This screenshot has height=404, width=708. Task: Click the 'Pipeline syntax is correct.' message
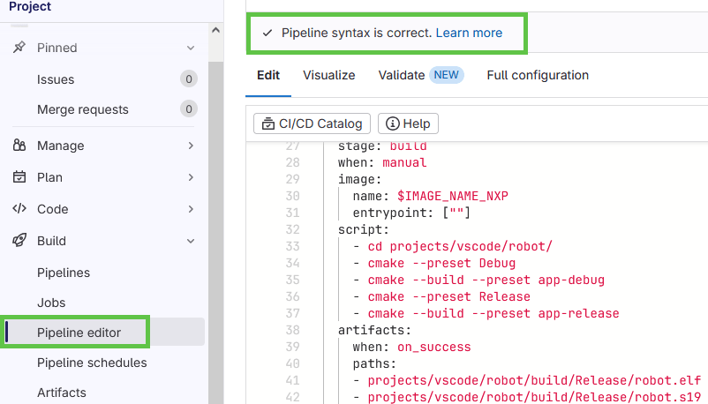tap(357, 33)
